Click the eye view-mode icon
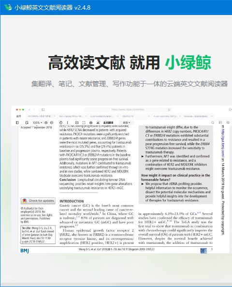This screenshot has width=232, height=287. pyautogui.click(x=91, y=122)
